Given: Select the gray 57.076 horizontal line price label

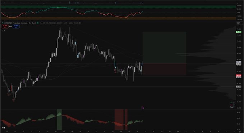Looking at the screenshot, I should coord(239,87).
